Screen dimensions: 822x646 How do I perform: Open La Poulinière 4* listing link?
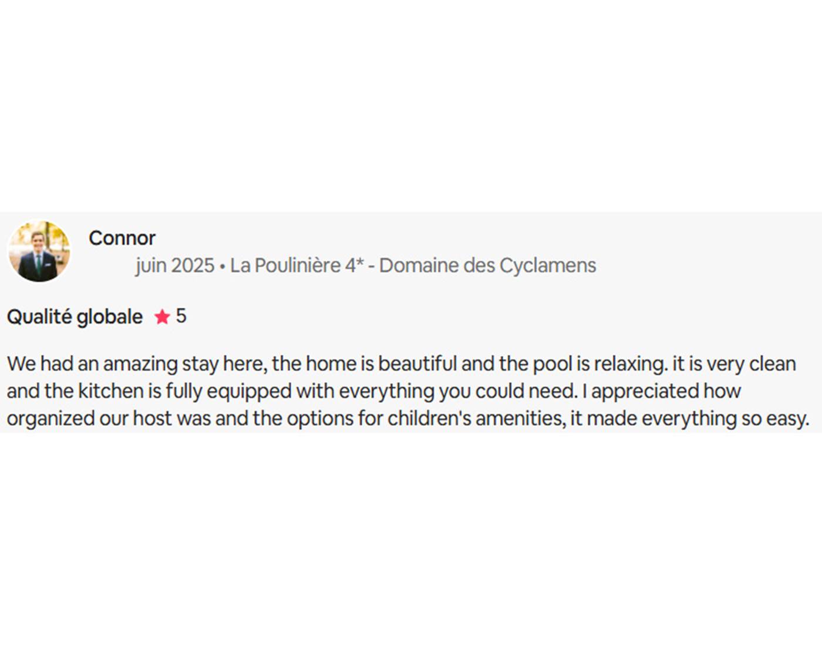[297, 265]
